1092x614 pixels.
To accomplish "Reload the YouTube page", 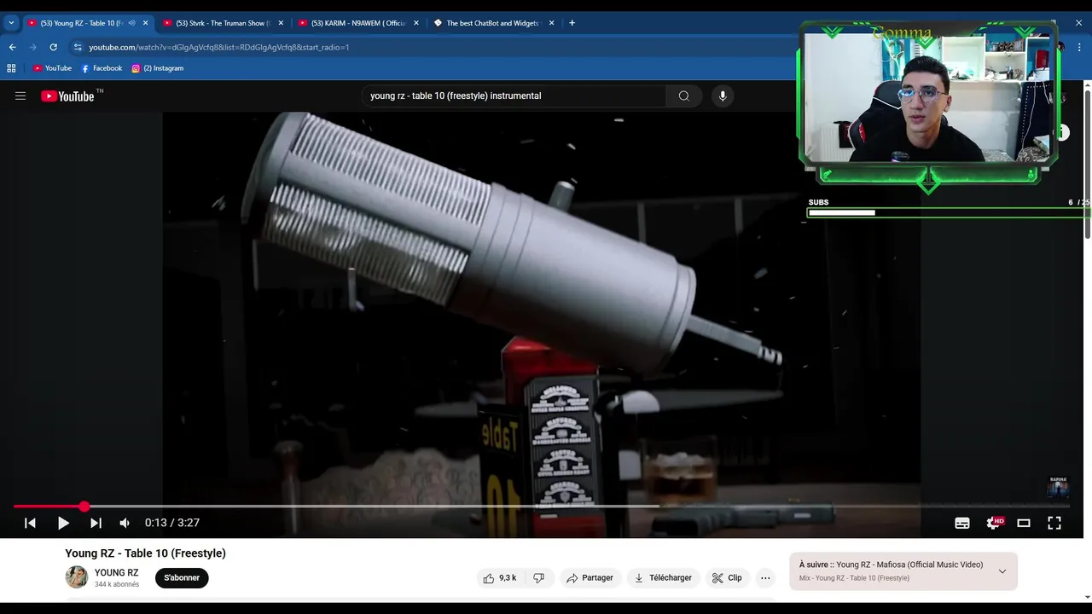I will [54, 47].
